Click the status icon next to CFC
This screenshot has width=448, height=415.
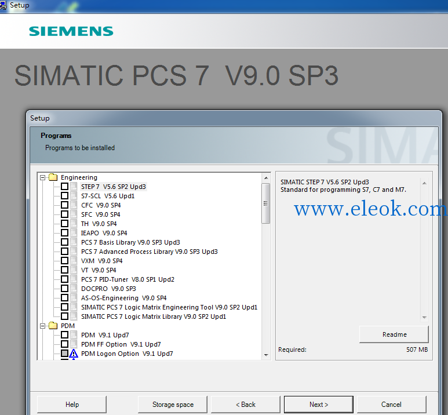(x=74, y=205)
